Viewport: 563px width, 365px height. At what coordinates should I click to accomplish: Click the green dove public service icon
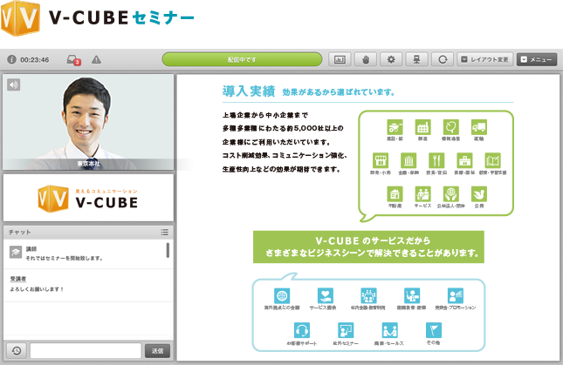(x=479, y=193)
